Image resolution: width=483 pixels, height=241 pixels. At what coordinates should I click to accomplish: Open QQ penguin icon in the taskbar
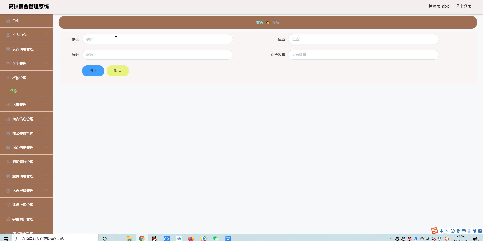pos(154,238)
